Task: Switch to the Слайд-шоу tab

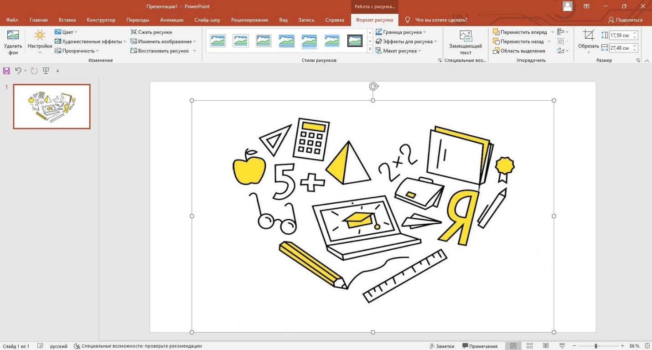Action: pos(207,20)
